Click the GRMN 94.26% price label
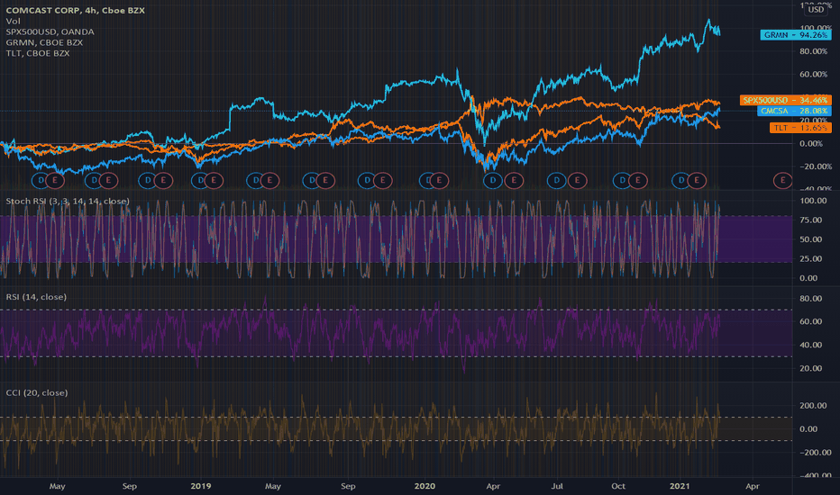 coord(796,35)
